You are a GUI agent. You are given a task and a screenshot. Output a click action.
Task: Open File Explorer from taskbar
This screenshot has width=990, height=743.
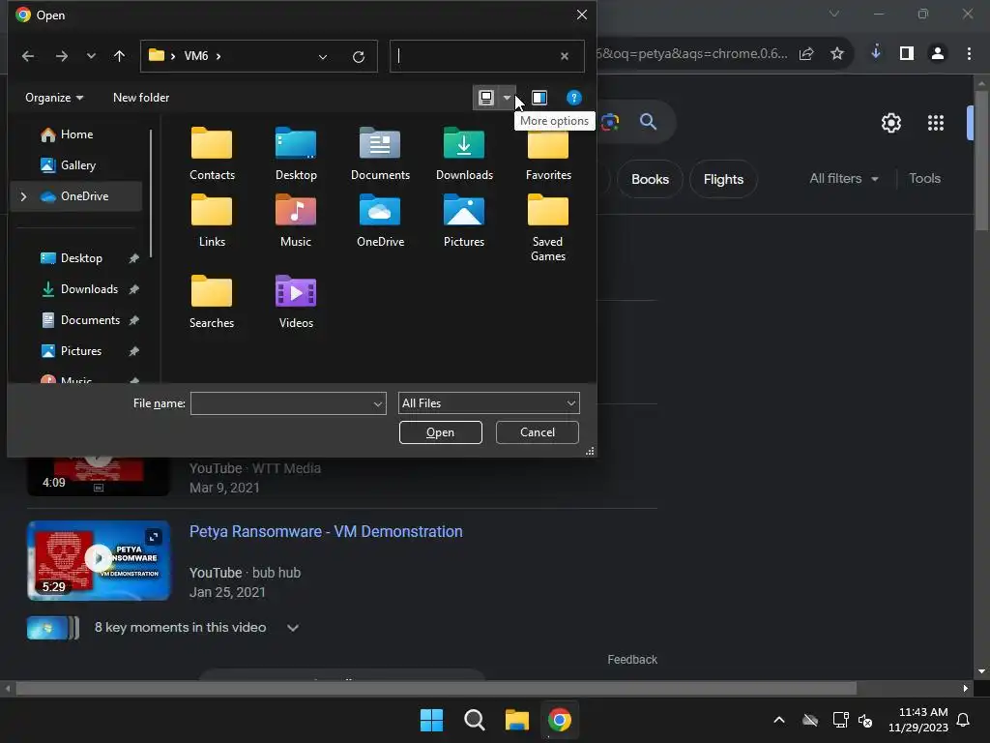click(x=516, y=720)
